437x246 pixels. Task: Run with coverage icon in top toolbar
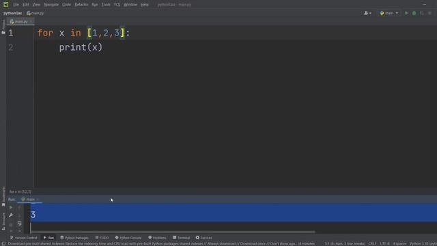point(422,13)
